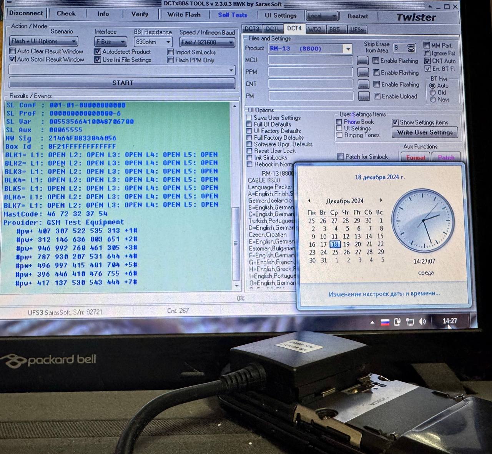Open the volume speaker icon in tray
Screen dimensions: 492x454
point(422,321)
